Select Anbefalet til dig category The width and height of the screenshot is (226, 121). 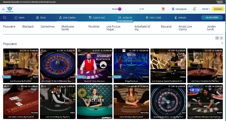click(142, 28)
